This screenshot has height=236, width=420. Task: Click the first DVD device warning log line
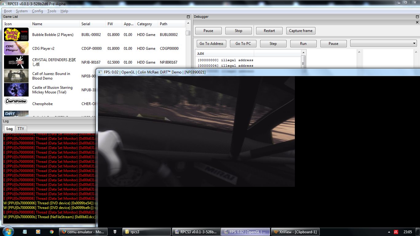[x=50, y=203]
